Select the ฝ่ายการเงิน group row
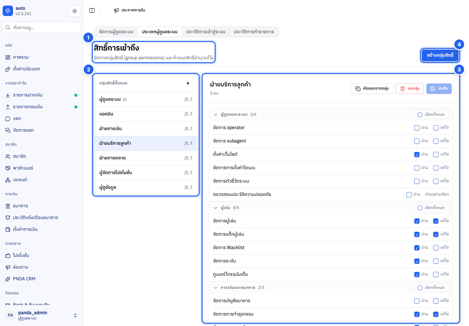Screen dimensions: 469x326 tap(146, 129)
